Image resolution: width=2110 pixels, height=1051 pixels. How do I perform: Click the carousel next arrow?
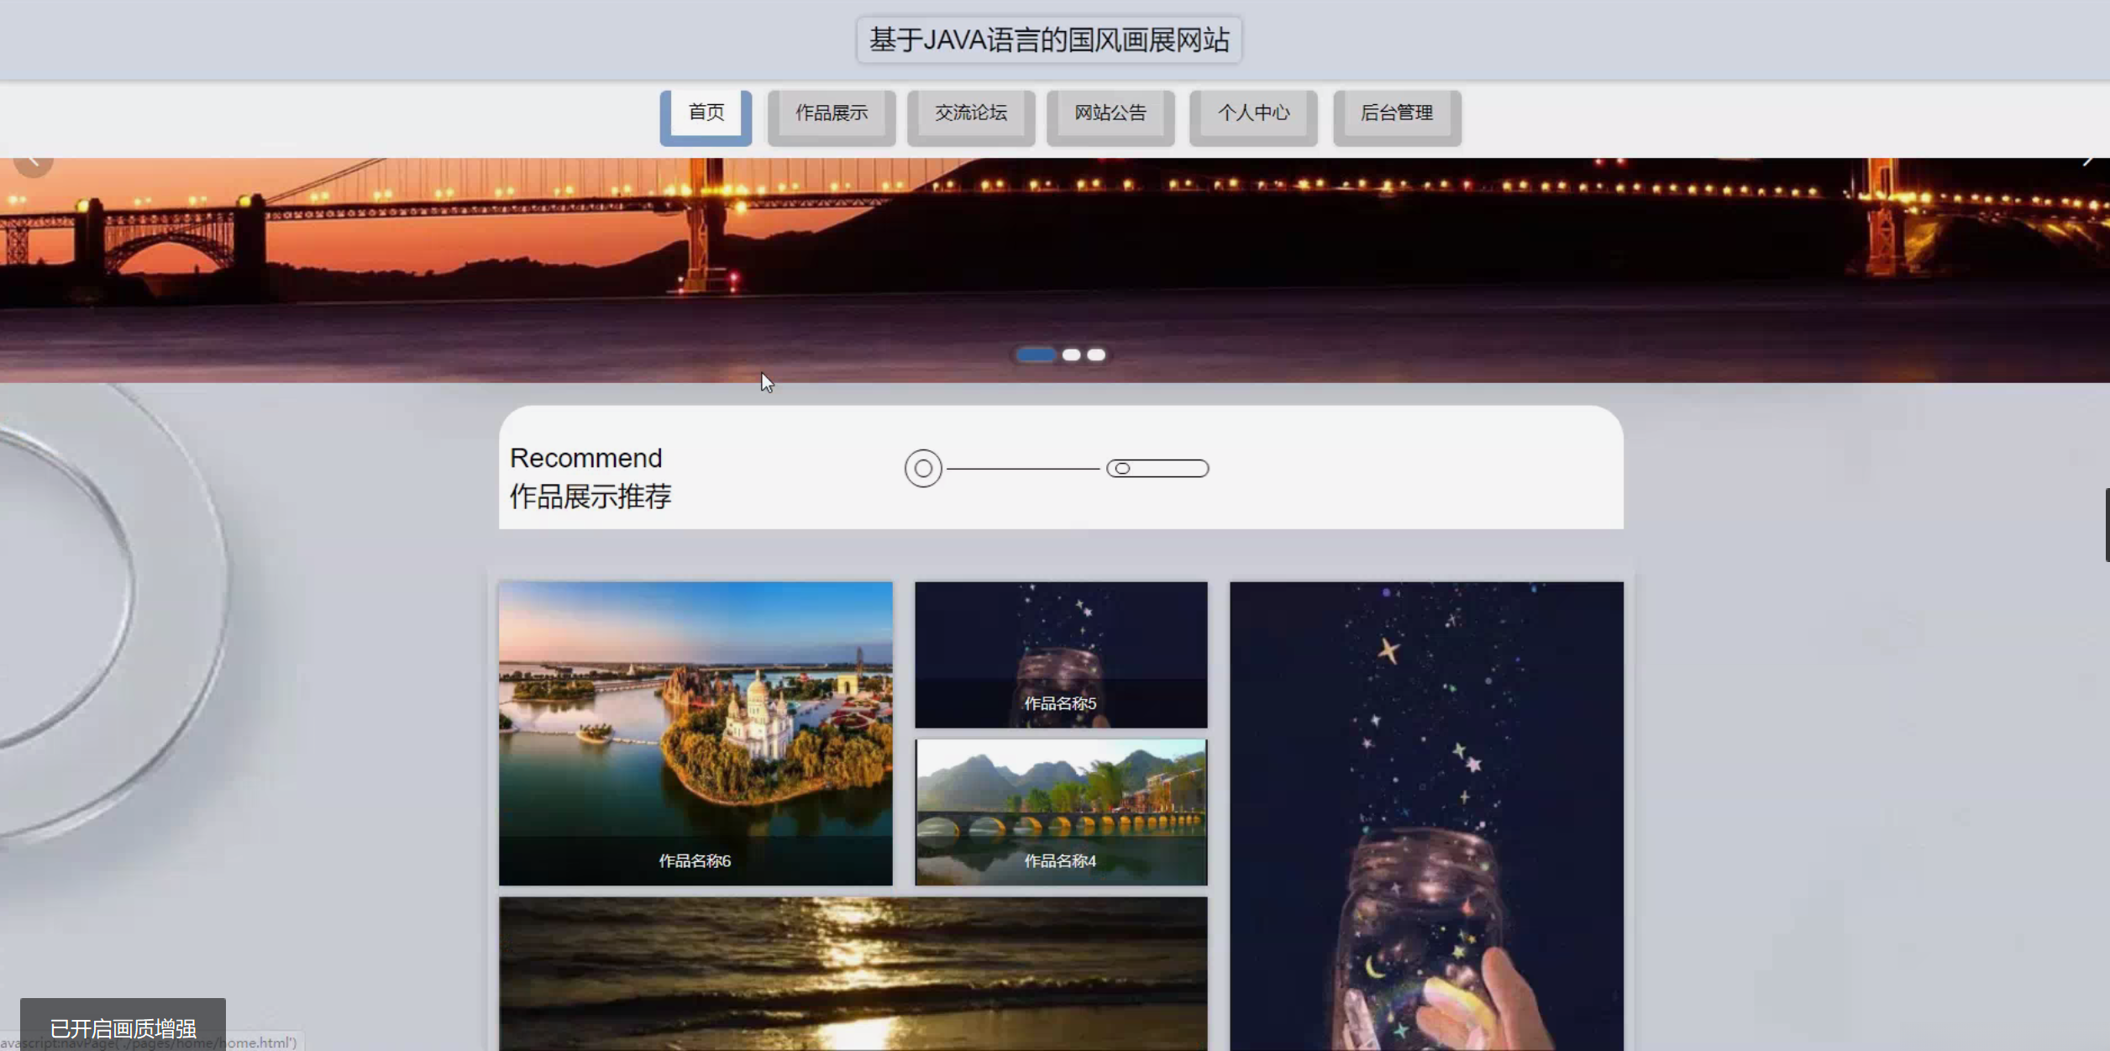click(x=2087, y=161)
